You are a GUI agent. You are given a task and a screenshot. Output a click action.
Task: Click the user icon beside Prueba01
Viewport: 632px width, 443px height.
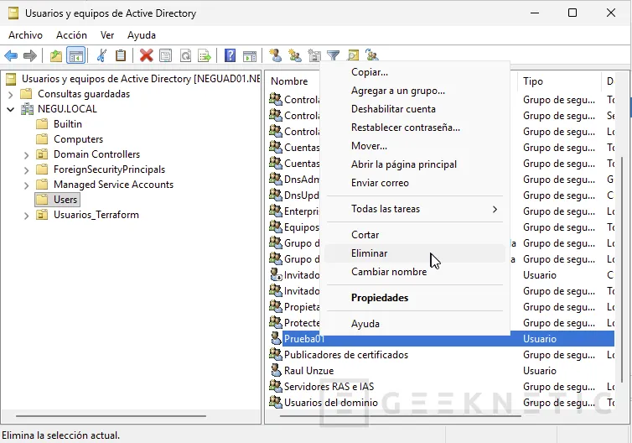(276, 338)
